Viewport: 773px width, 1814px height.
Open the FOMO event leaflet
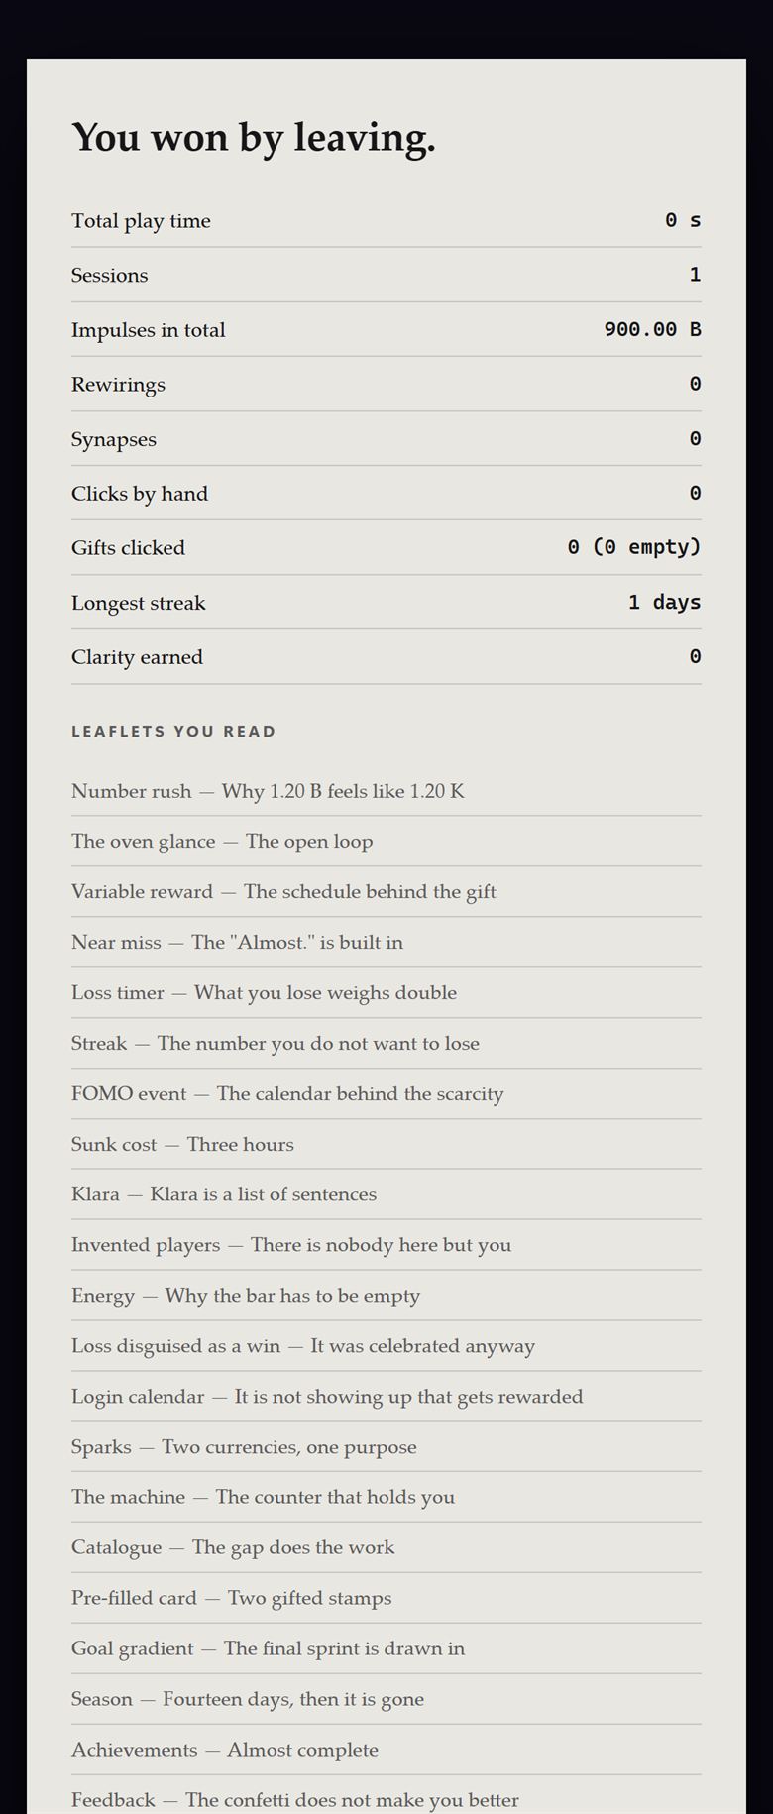click(386, 1094)
